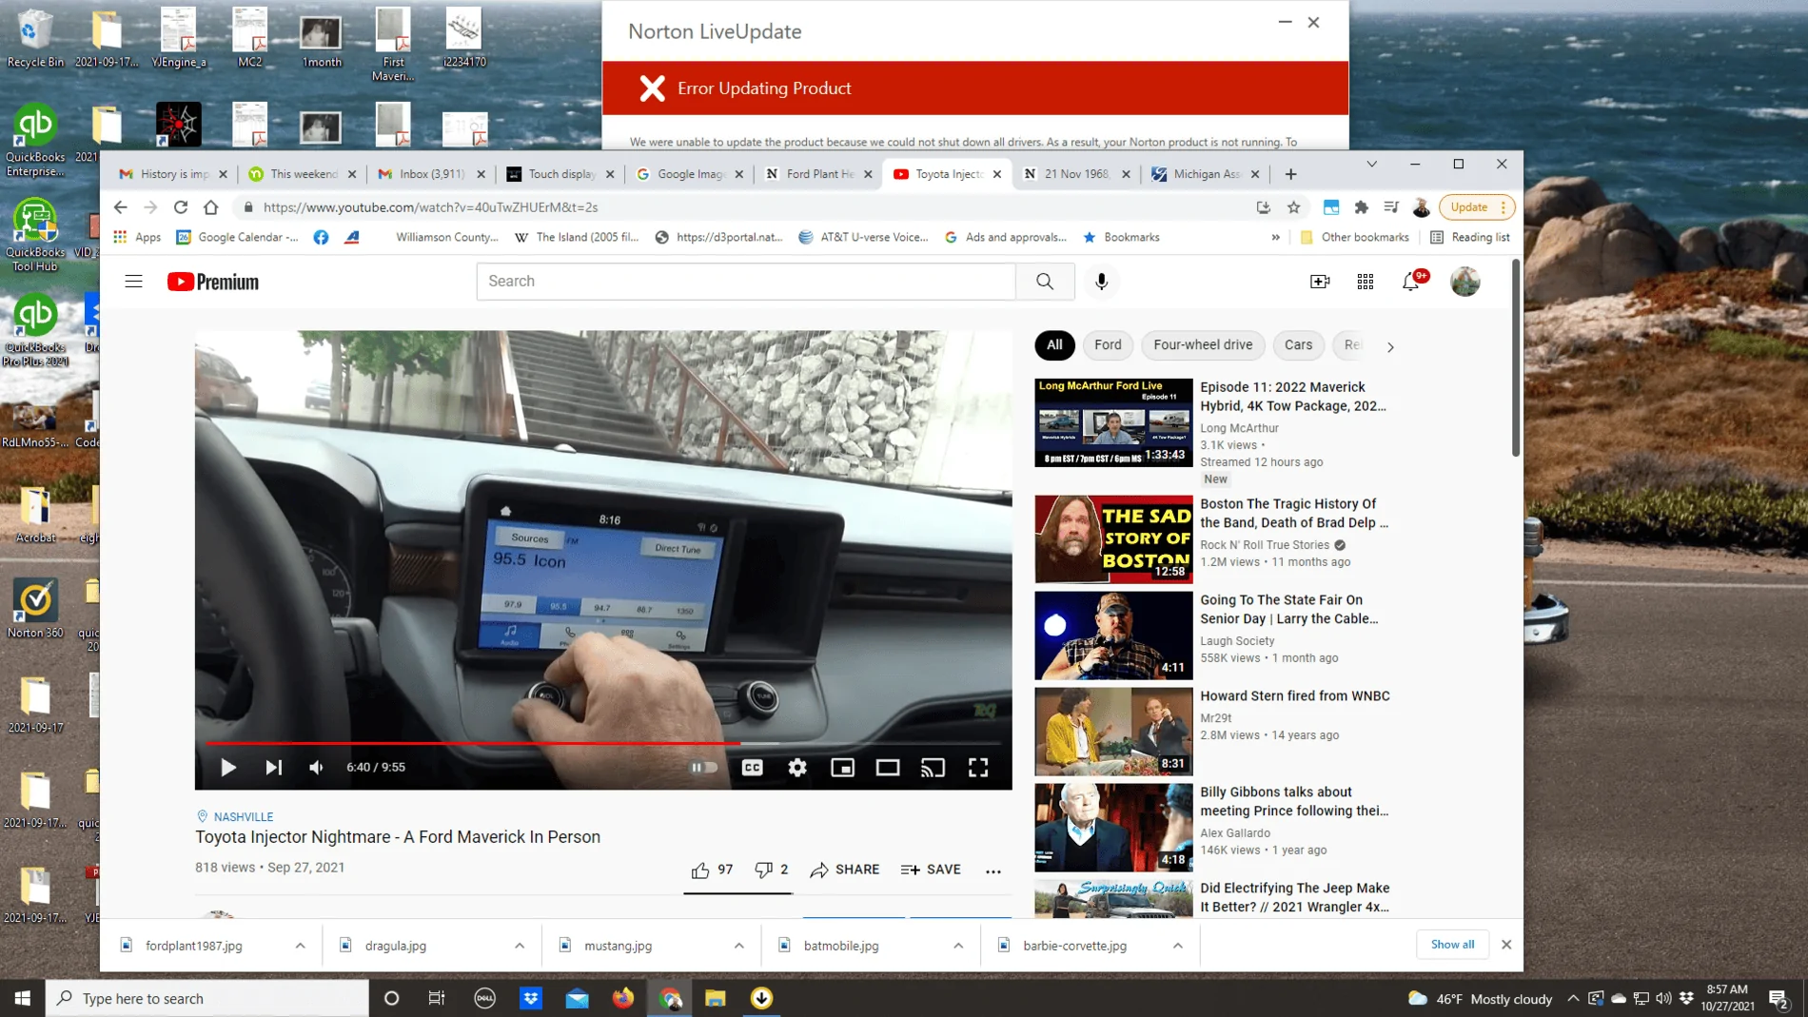Open Long McArthur channel link

1239,428
